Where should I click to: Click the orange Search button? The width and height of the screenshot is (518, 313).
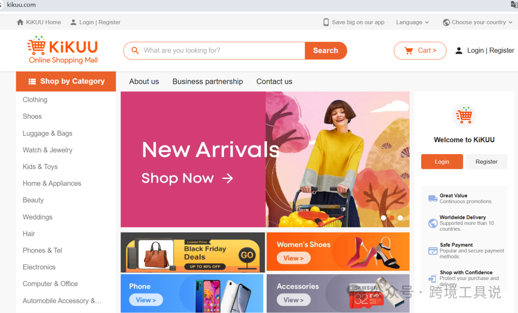click(326, 50)
